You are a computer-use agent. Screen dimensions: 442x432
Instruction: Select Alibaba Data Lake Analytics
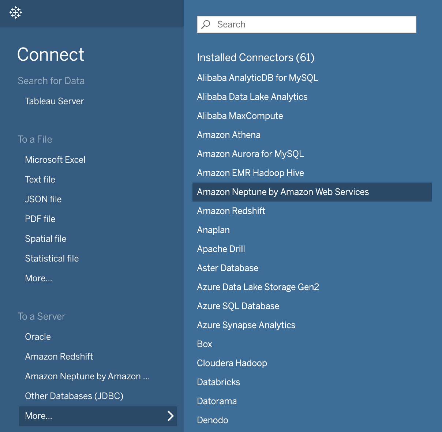click(x=252, y=97)
